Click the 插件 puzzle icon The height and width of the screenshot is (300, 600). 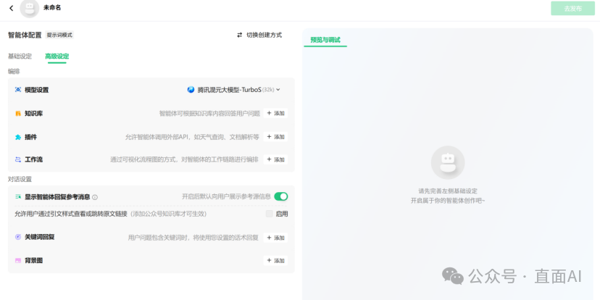[x=18, y=137]
